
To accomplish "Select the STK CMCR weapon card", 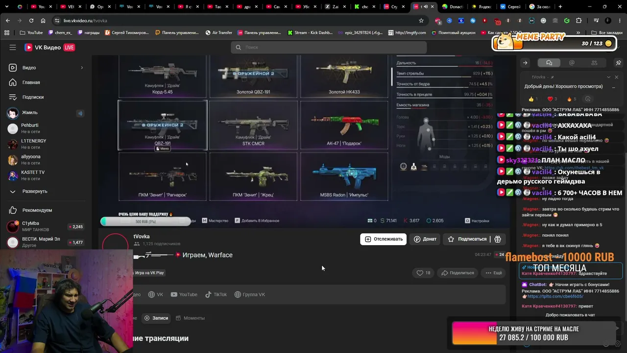I will 253,125.
